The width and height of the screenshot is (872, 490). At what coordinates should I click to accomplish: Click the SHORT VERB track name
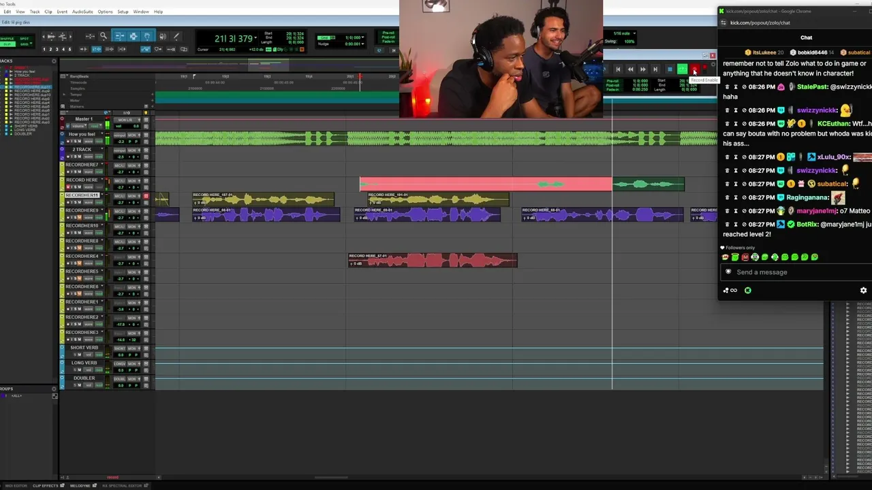pos(84,348)
